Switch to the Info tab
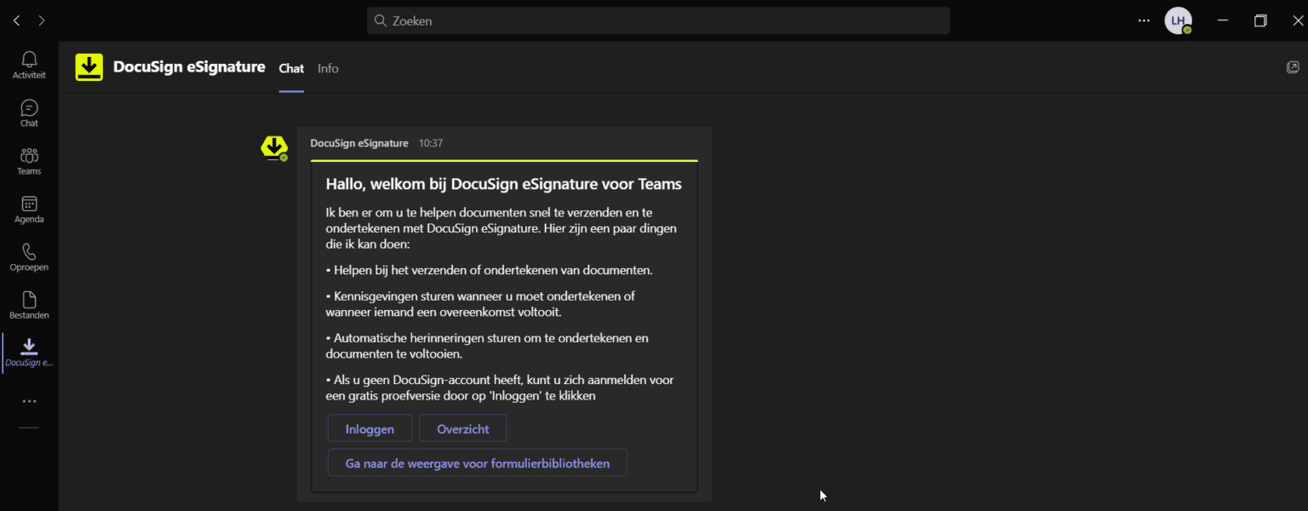The width and height of the screenshot is (1308, 511). click(327, 68)
